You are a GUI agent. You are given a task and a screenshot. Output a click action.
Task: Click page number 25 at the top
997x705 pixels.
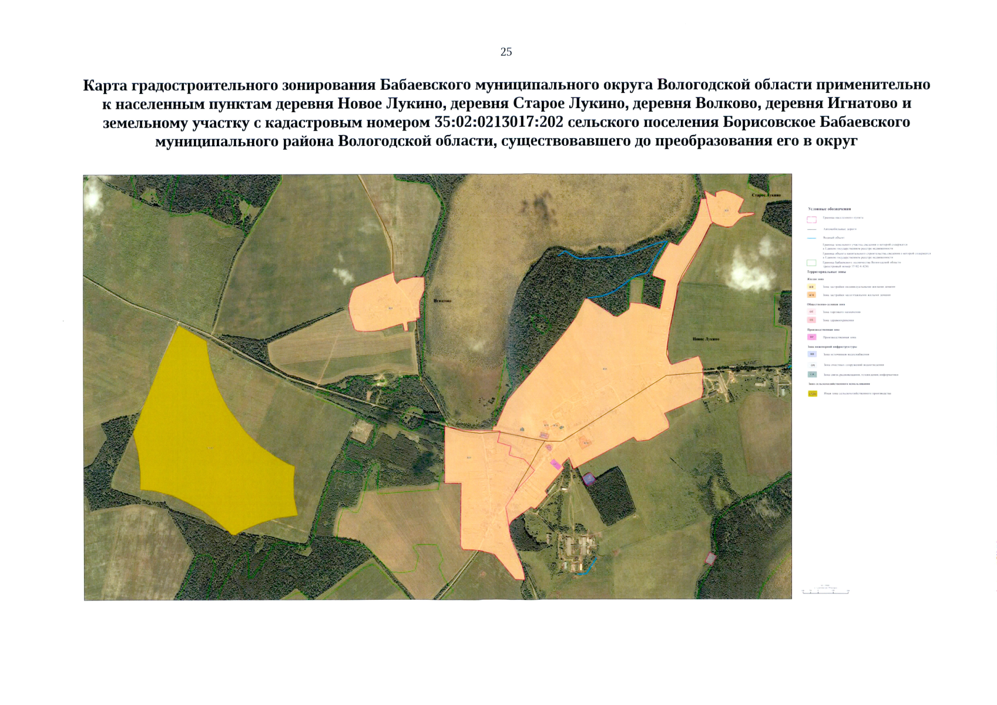point(506,52)
